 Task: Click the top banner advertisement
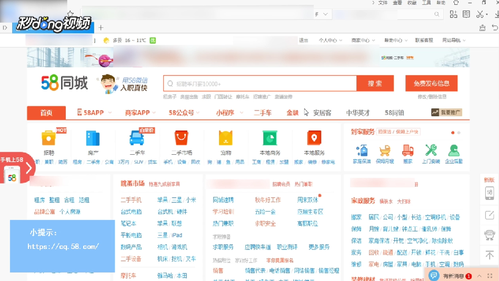pos(248,57)
